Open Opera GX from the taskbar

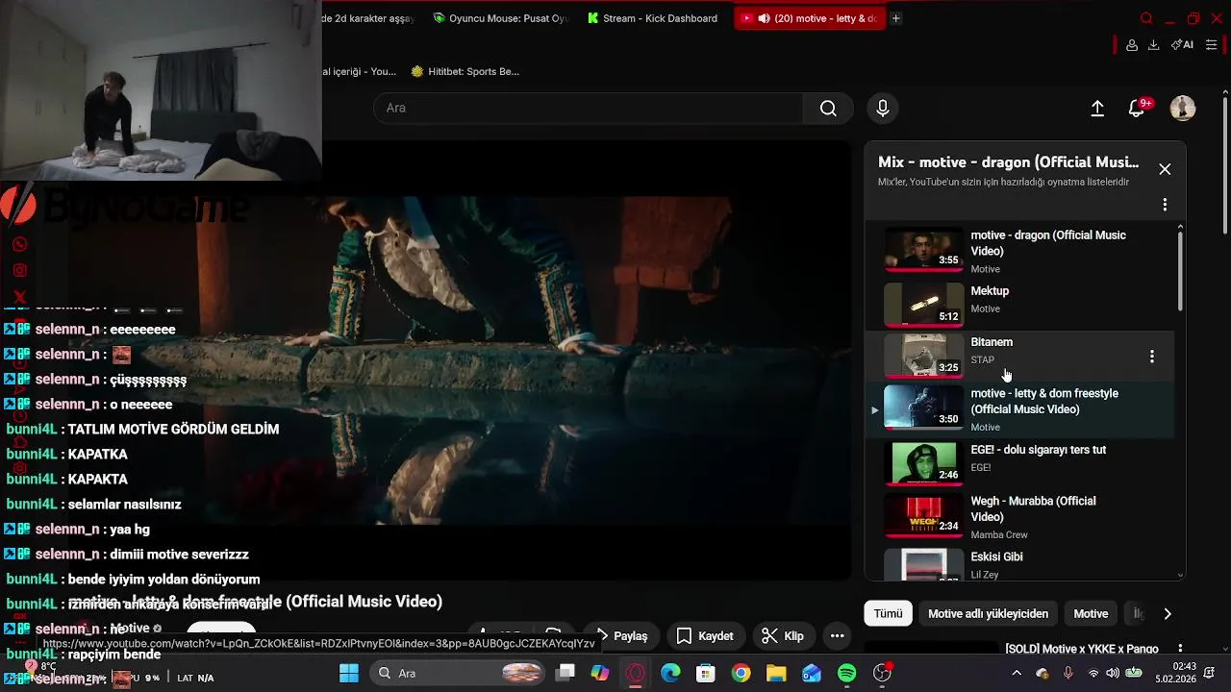(x=635, y=674)
